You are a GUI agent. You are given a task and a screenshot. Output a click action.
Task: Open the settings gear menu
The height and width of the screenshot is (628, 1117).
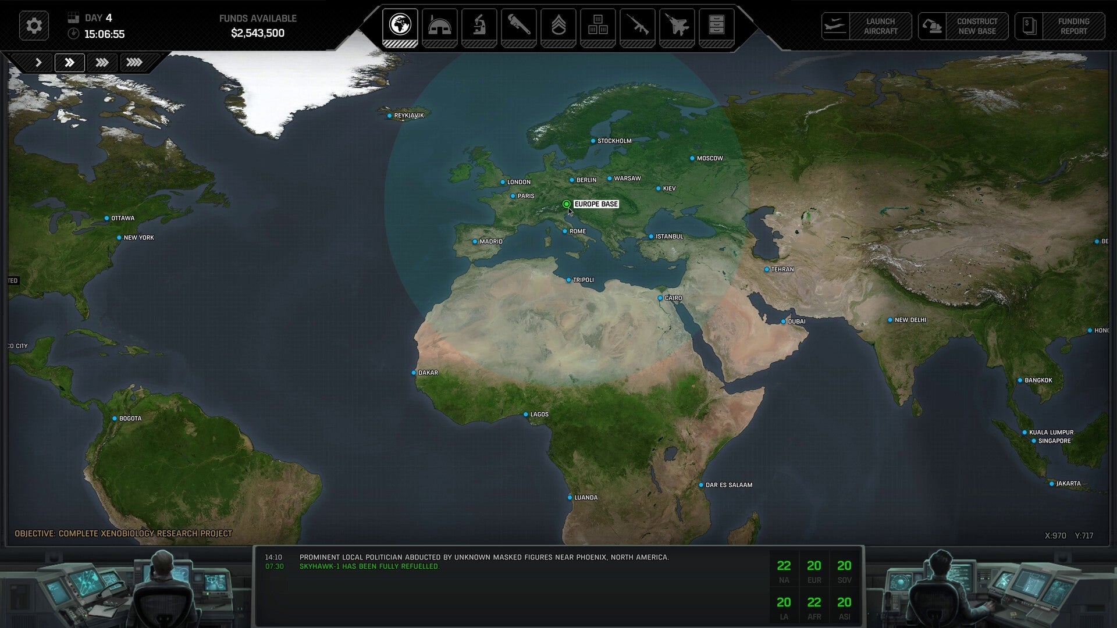click(34, 26)
